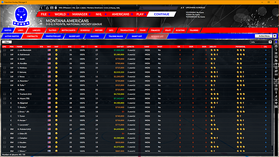This screenshot has height=157, width=279.
Task: Open the Action Menu dropdown arrow
Action: click(x=275, y=36)
